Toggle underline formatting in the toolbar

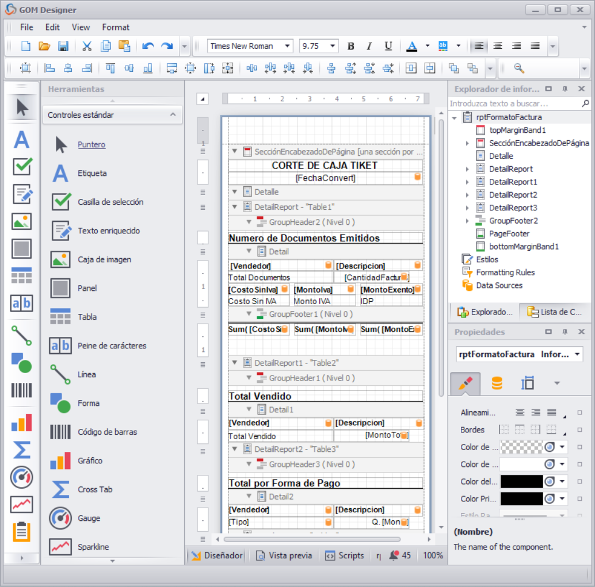point(387,45)
